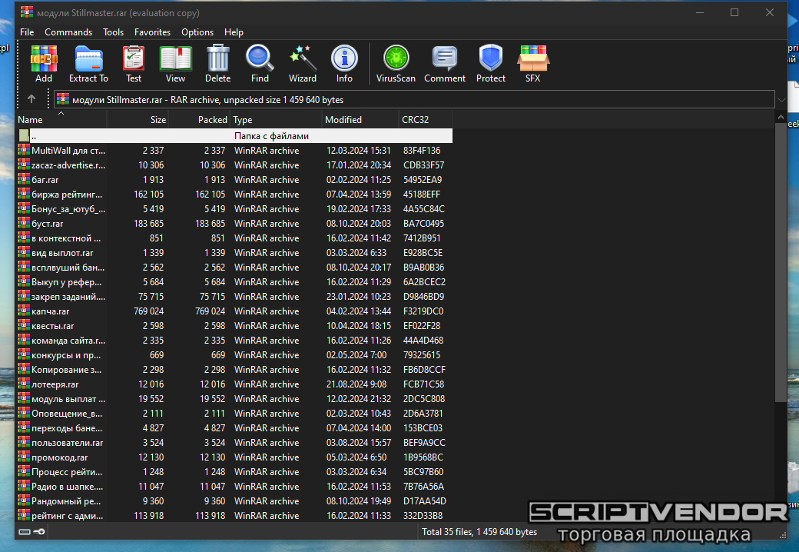
Task: Expand the archive path dropdown
Action: click(x=781, y=100)
